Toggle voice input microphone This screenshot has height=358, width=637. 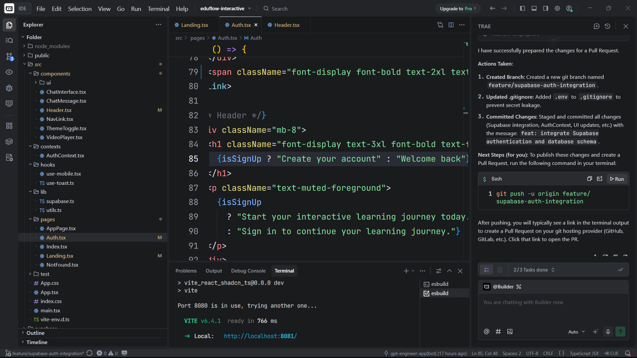[x=608, y=331]
